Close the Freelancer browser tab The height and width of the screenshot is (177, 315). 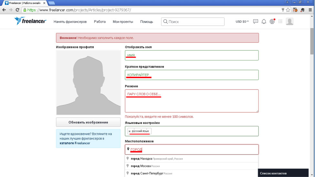coord(44,3)
